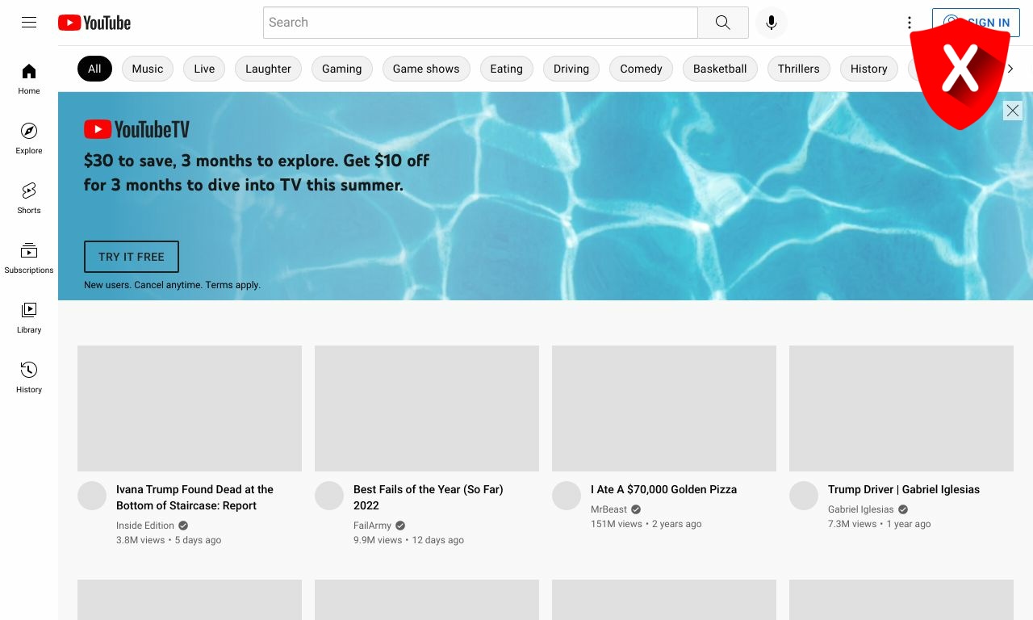
Task: Type in the Search field
Action: pyautogui.click(x=480, y=23)
